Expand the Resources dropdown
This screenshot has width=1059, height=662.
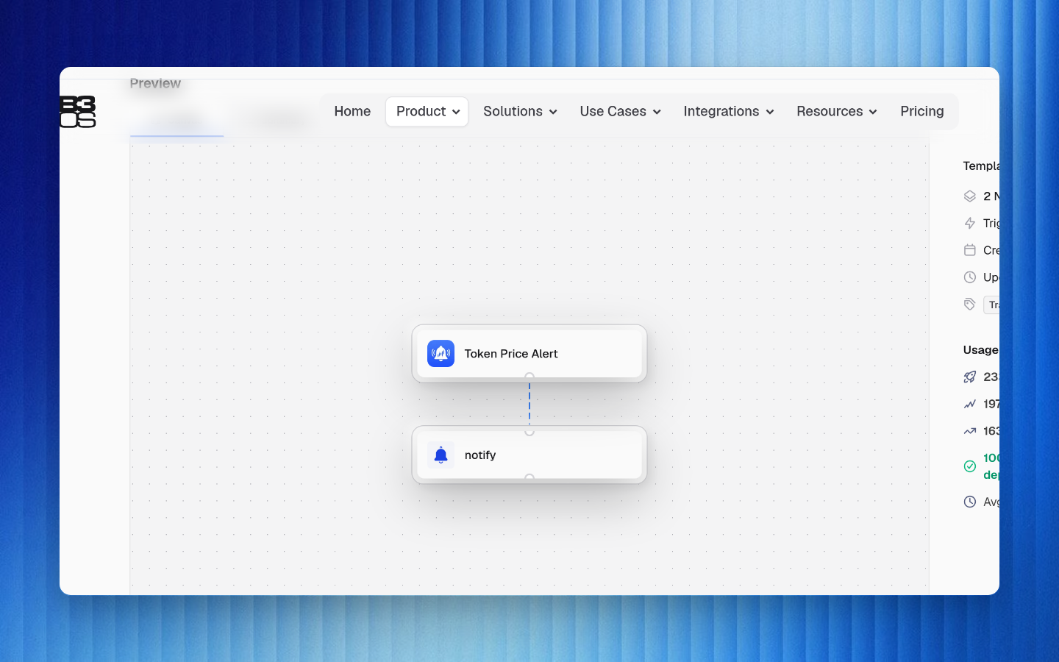tap(836, 112)
